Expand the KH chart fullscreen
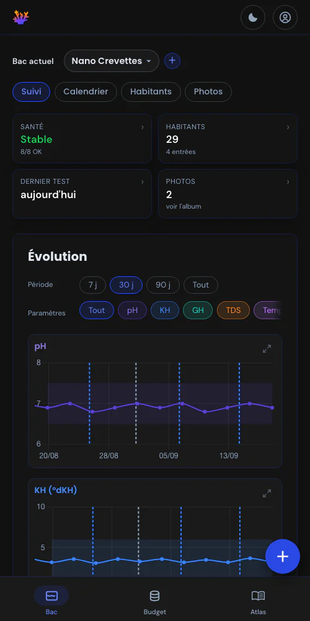 pos(267,494)
